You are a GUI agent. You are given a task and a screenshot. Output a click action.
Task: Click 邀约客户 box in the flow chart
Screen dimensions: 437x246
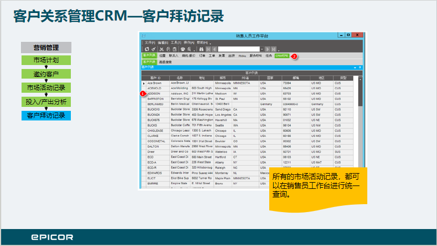pyautogui.click(x=46, y=74)
